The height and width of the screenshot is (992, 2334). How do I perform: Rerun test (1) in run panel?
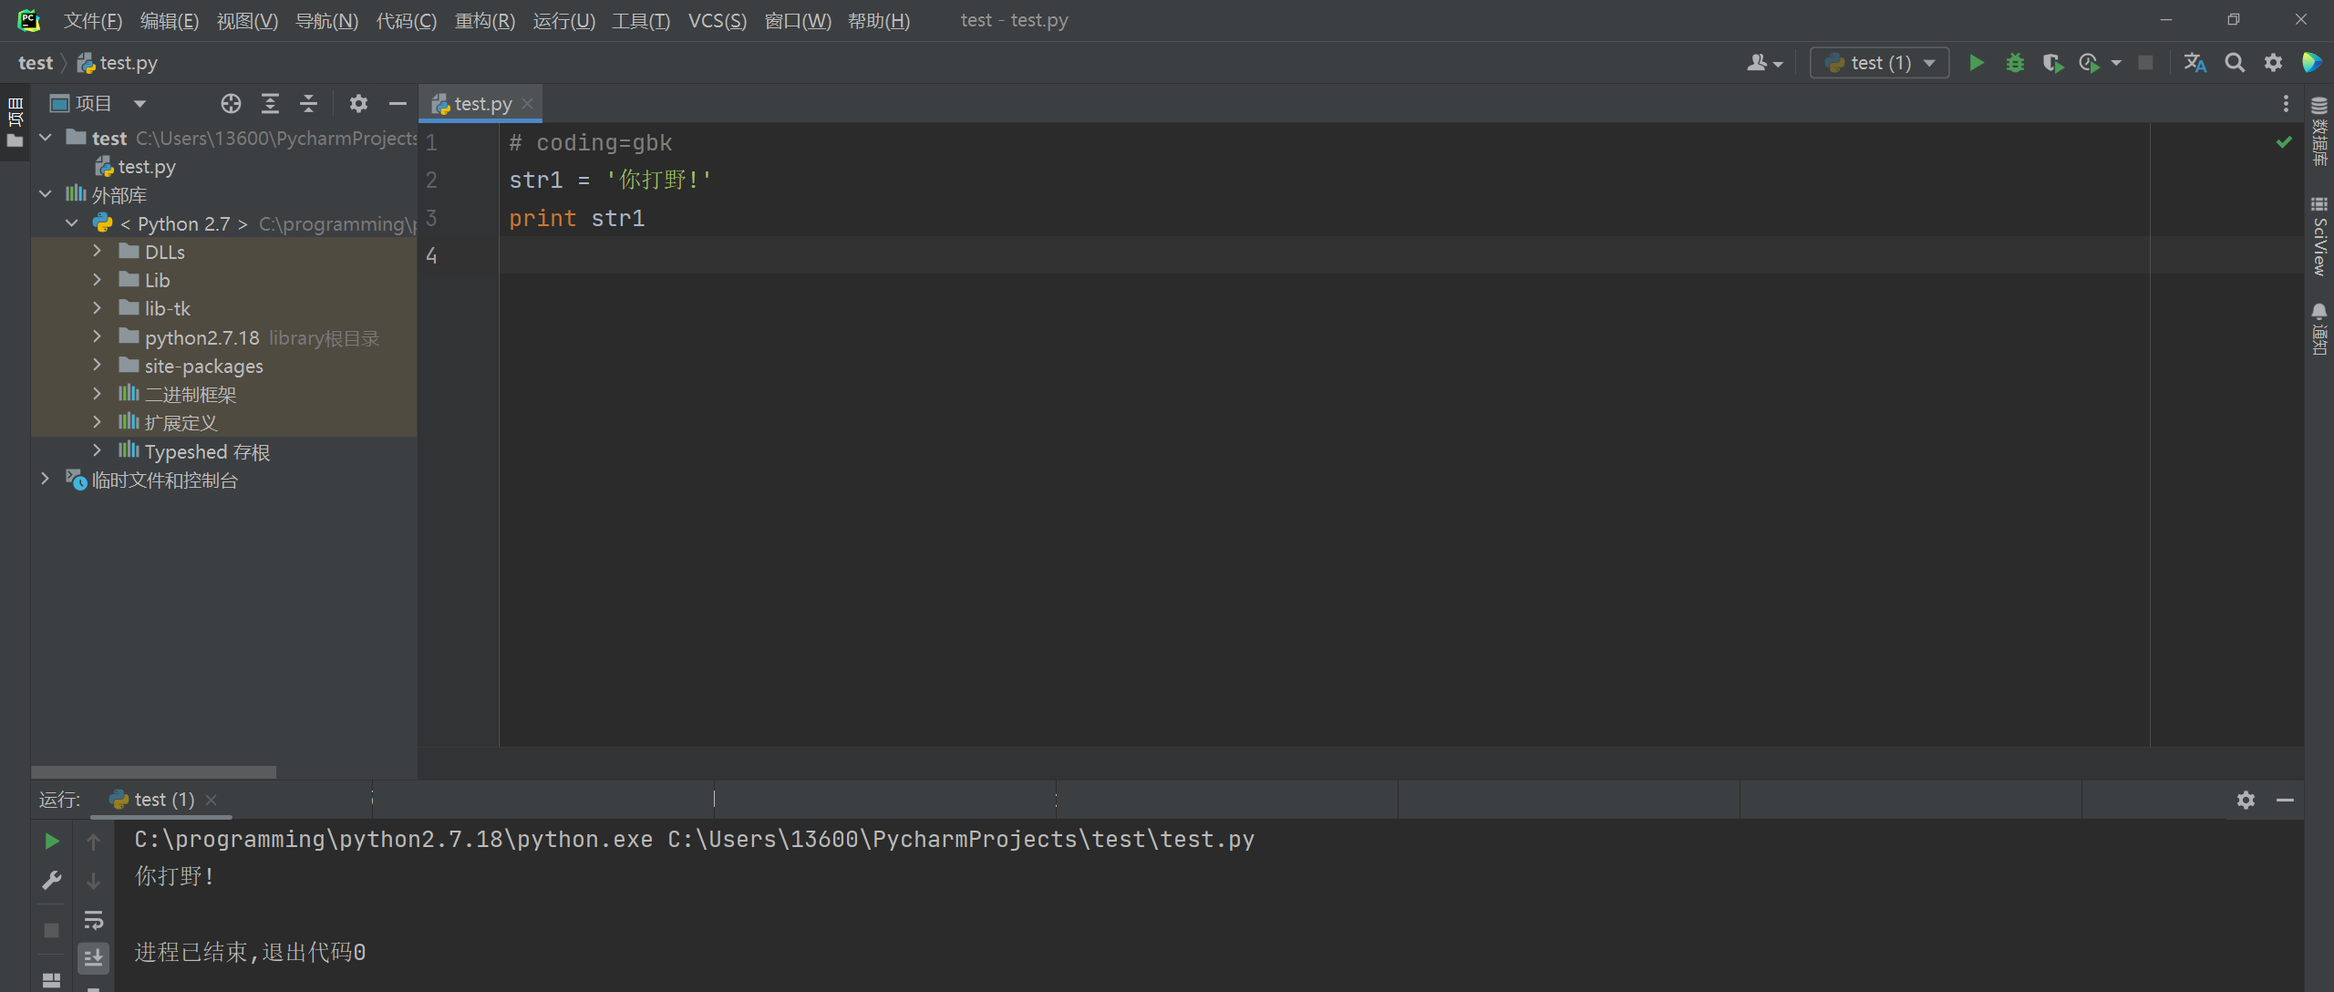pyautogui.click(x=52, y=841)
